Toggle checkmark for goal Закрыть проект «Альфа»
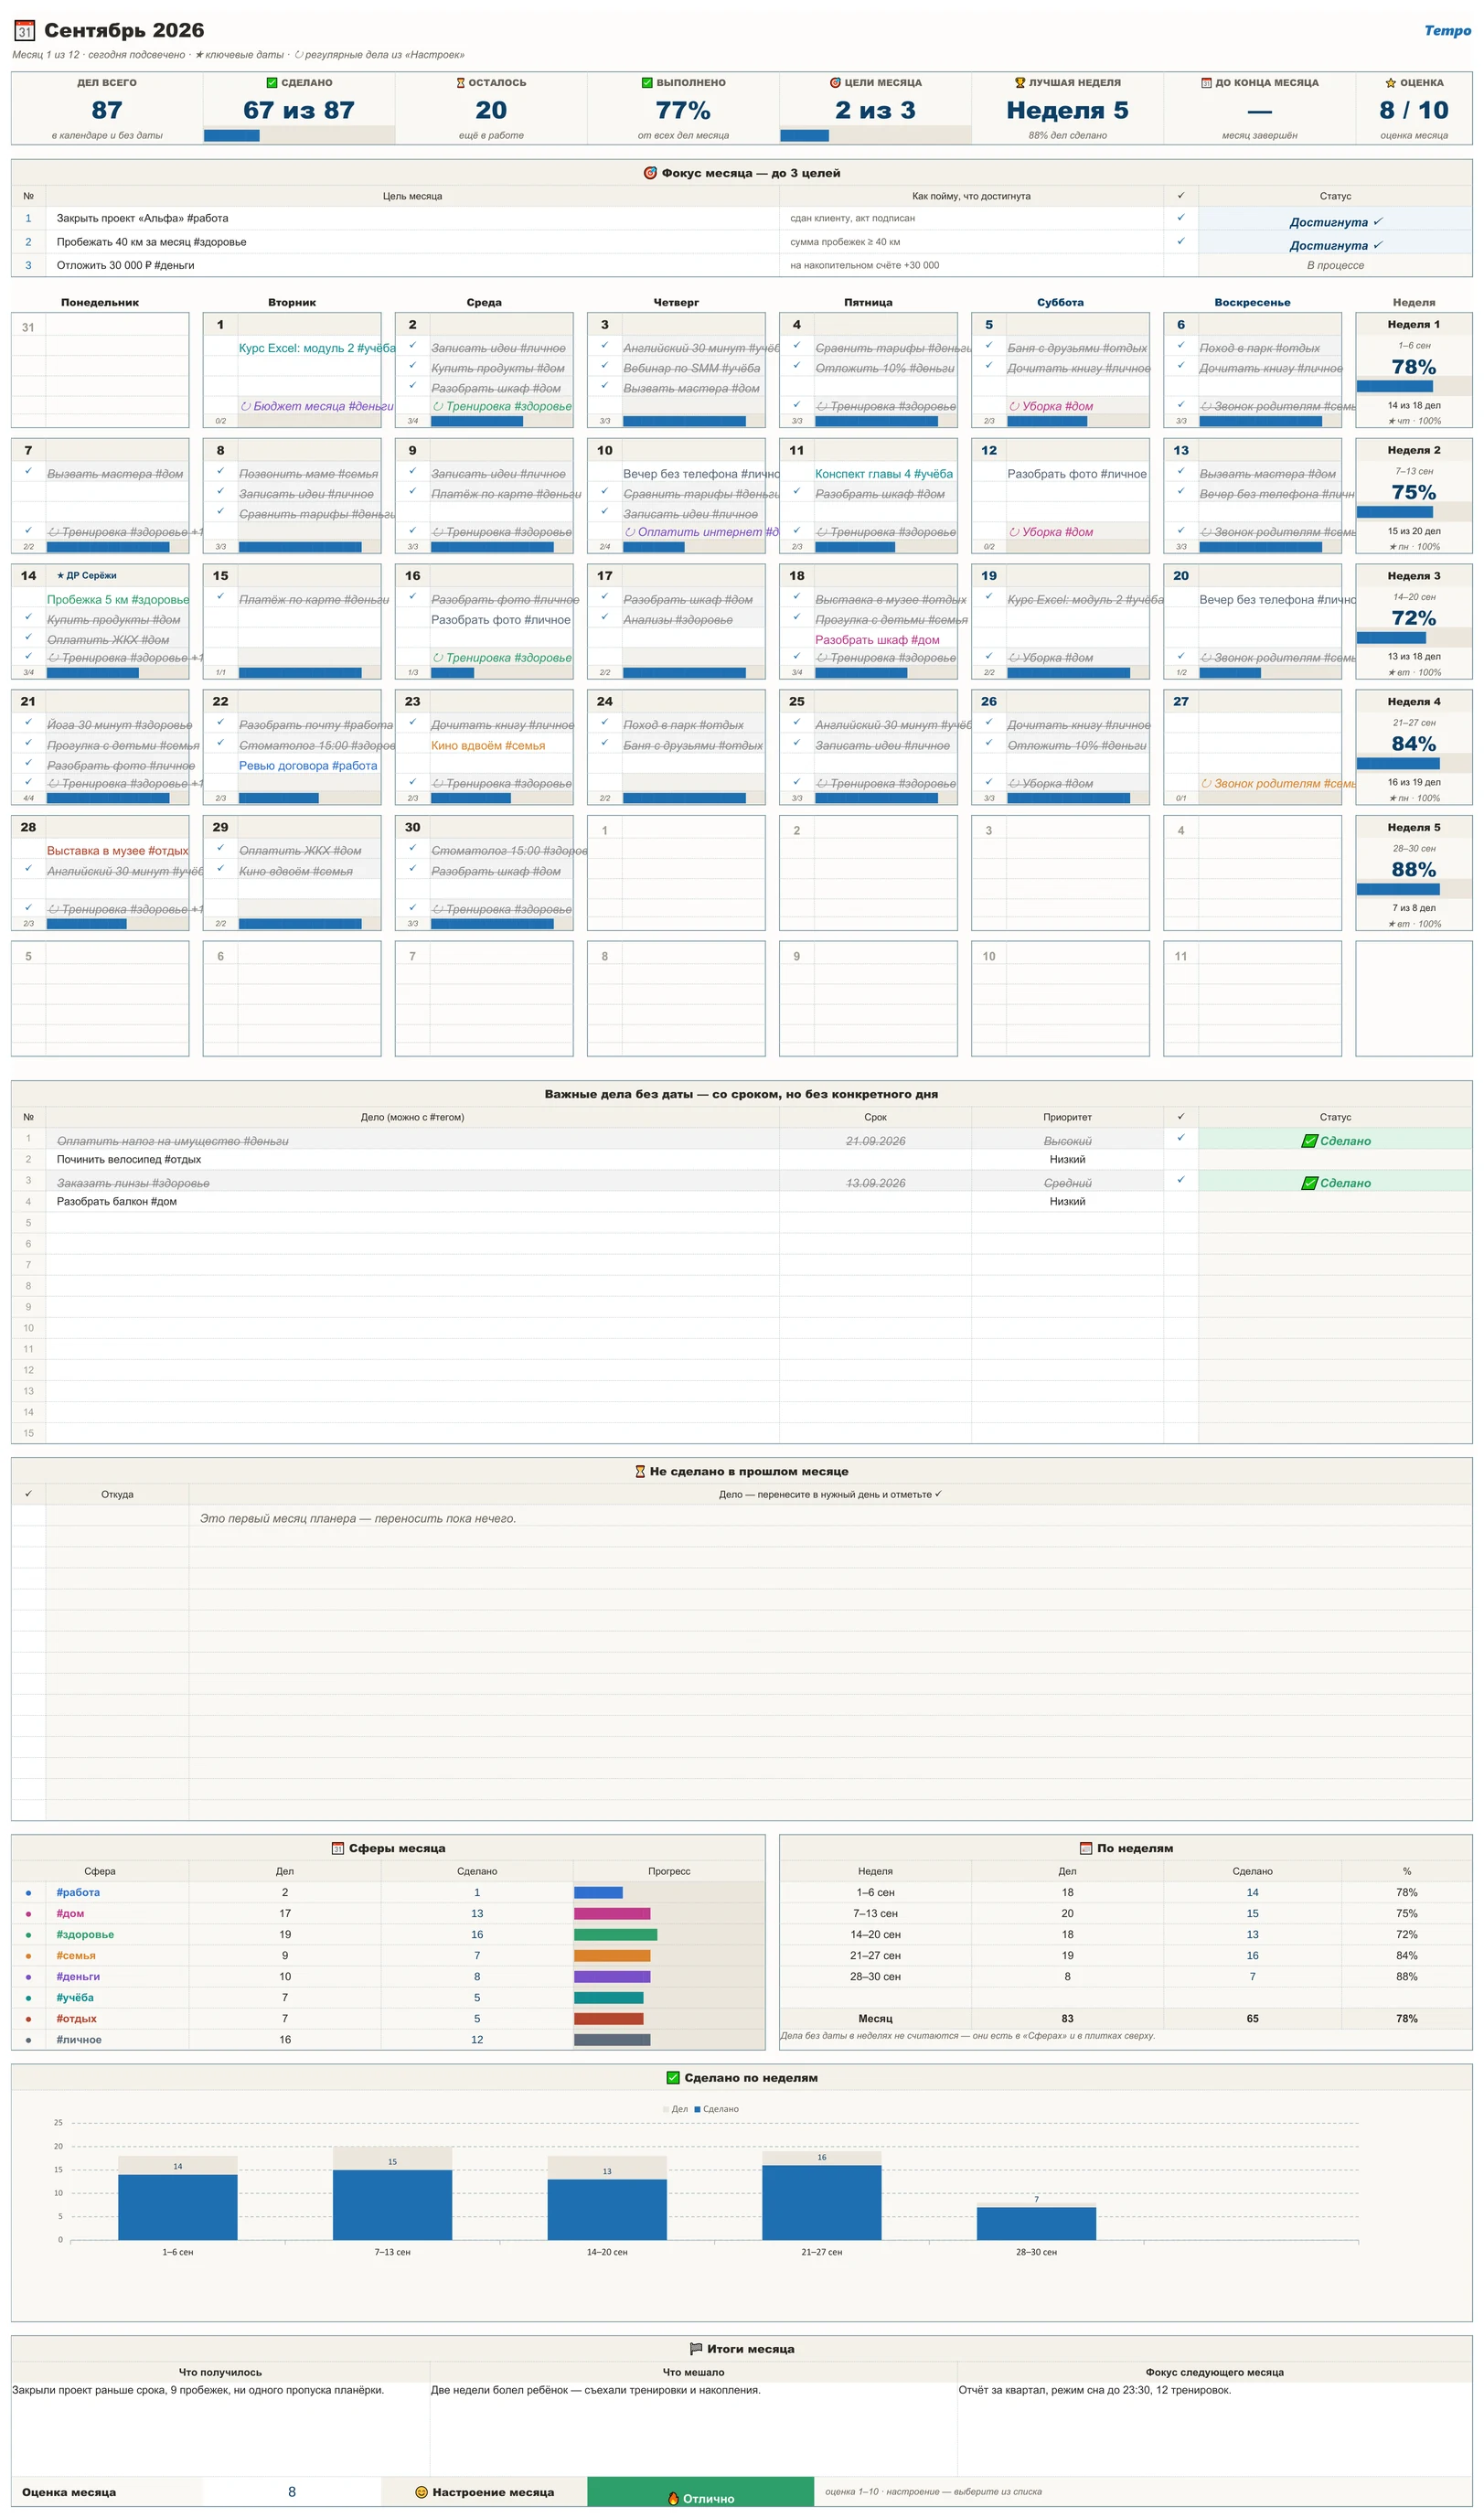The width and height of the screenshot is (1484, 2518). [1181, 218]
